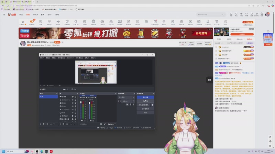Click the 开始录制 button in OBS controls
This screenshot has height=154, width=275.
pyautogui.click(x=145, y=101)
